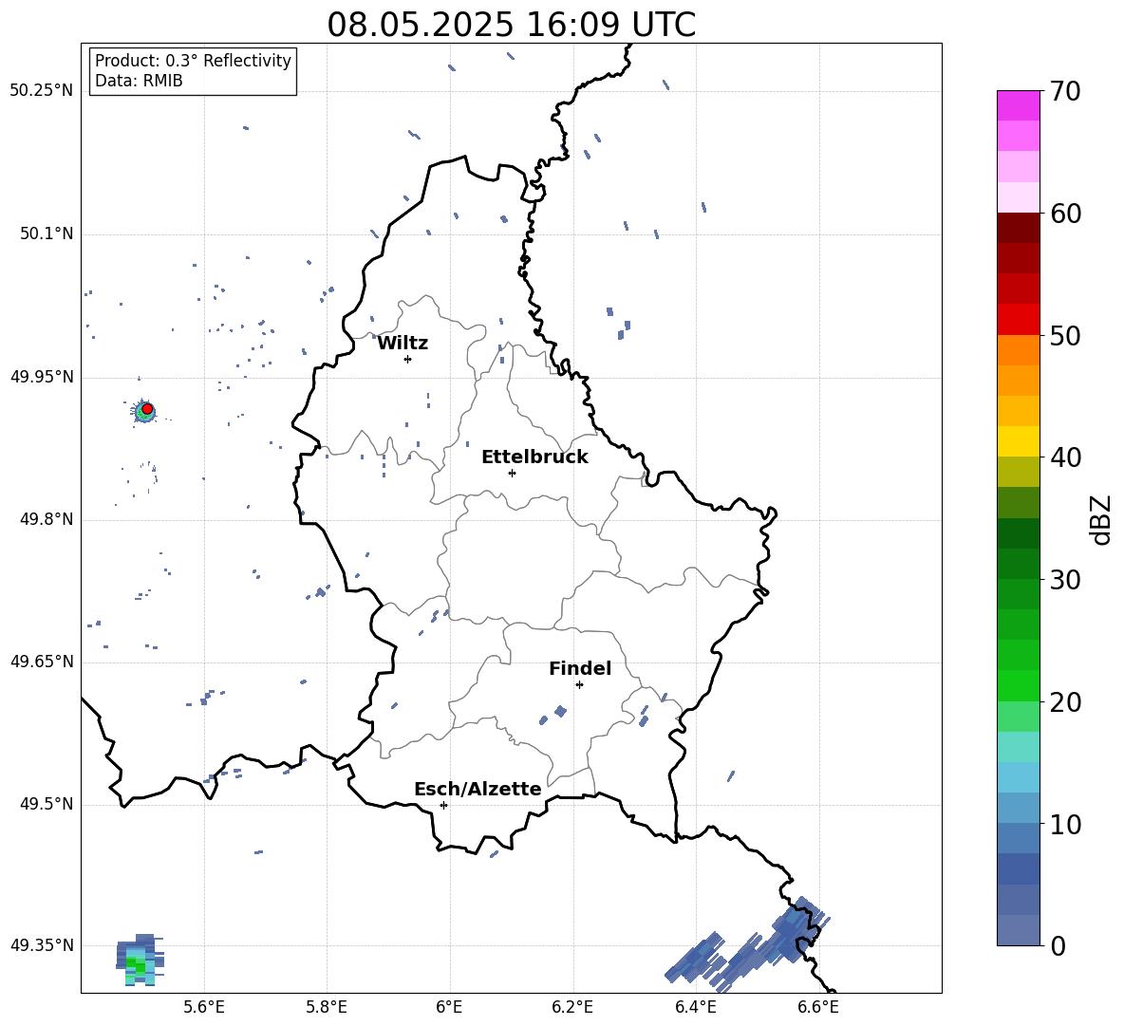Click the orange colorbar swatch below 50
Screen dimensions: 1124x1026
tap(1018, 349)
